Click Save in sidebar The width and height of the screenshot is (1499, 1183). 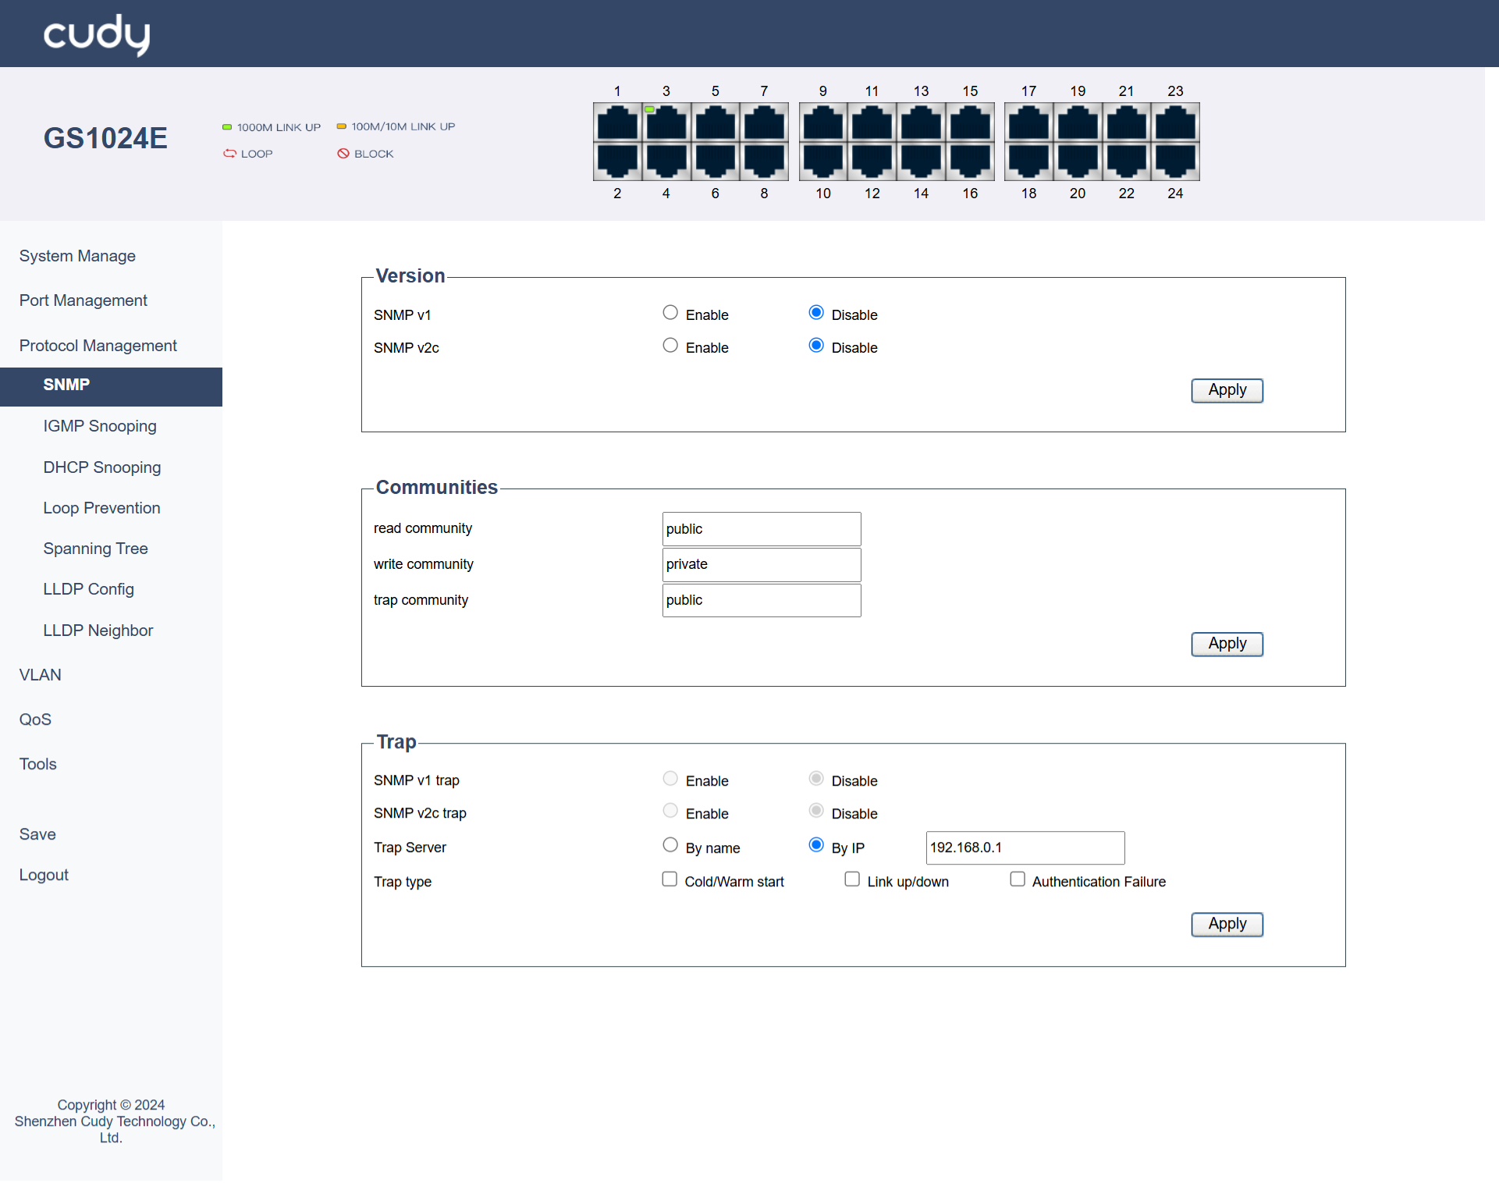click(37, 834)
